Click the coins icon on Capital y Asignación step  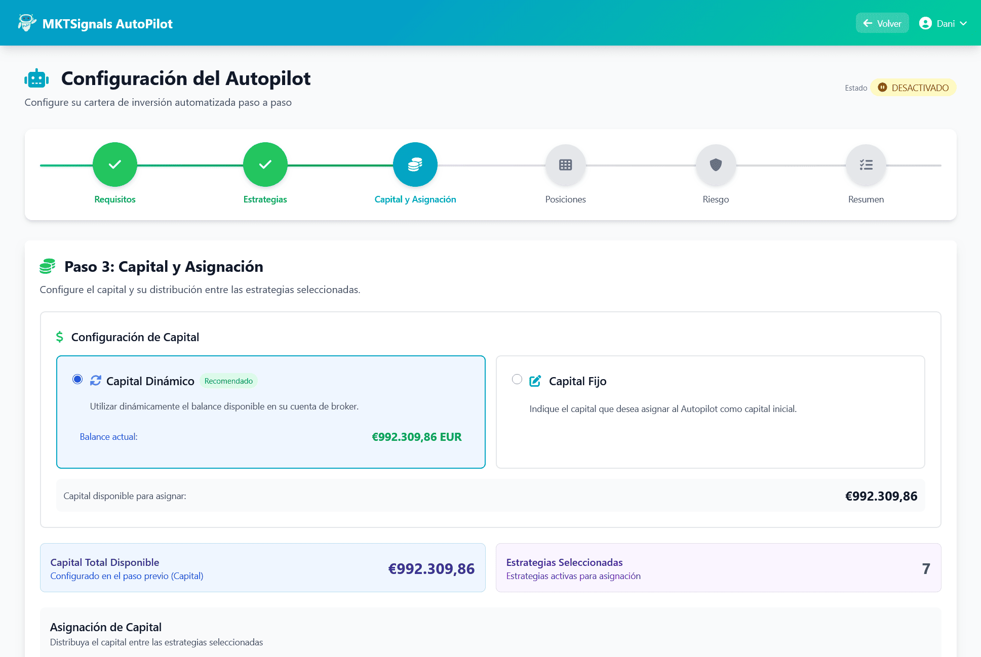coord(415,165)
